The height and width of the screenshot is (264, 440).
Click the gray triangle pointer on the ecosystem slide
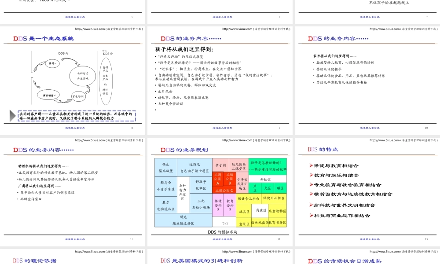(12, 115)
